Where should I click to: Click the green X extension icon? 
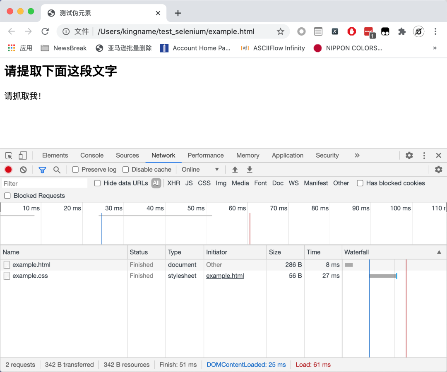pyautogui.click(x=335, y=31)
